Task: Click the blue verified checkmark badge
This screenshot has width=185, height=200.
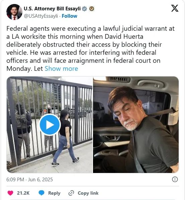Action: 84,9
